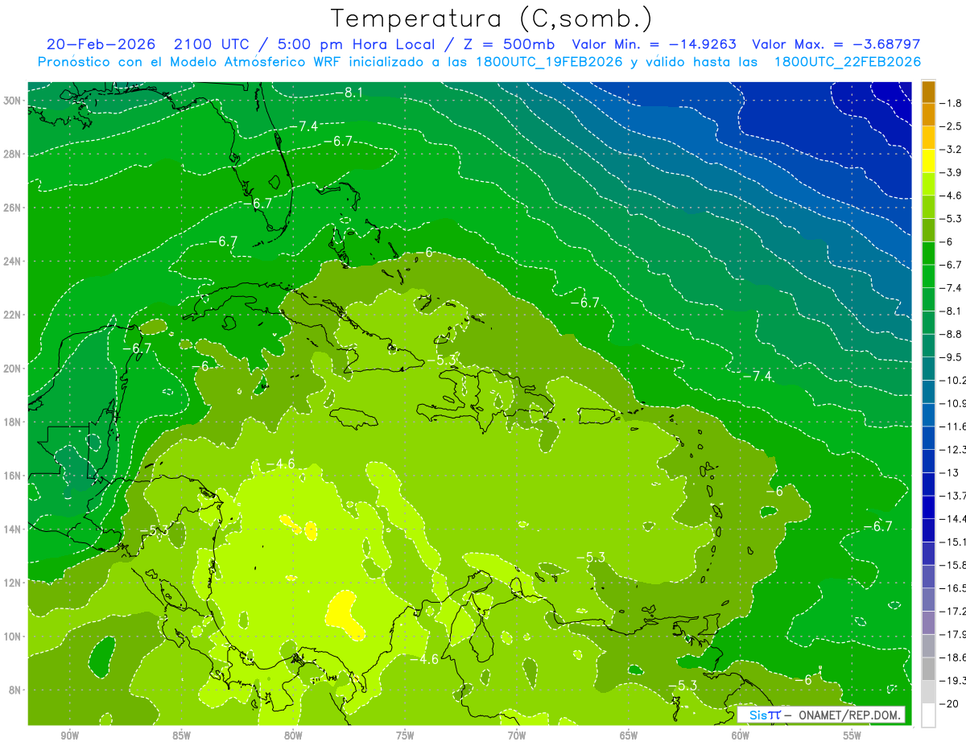The width and height of the screenshot is (966, 746).
Task: Click the "75W" longitude axis label
Action: coord(405,736)
